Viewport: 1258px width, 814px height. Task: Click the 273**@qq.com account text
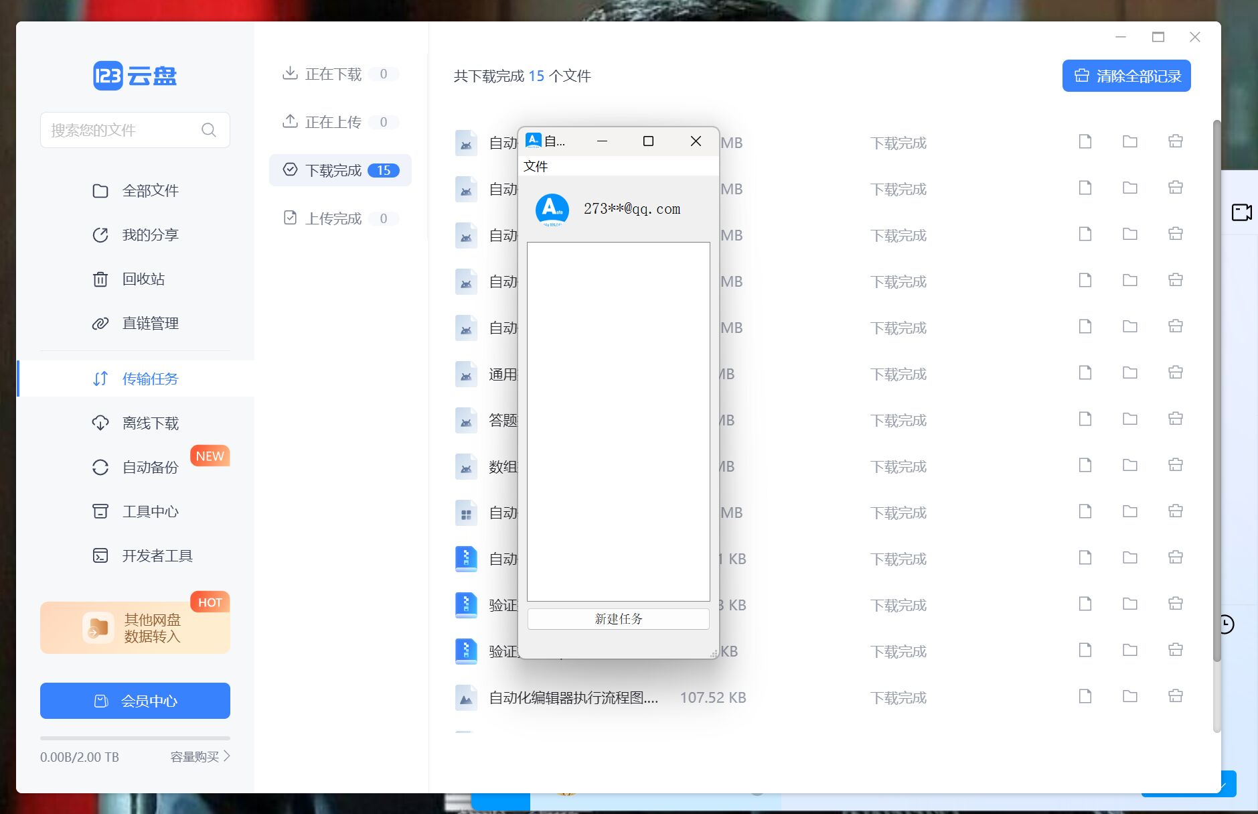coord(632,208)
